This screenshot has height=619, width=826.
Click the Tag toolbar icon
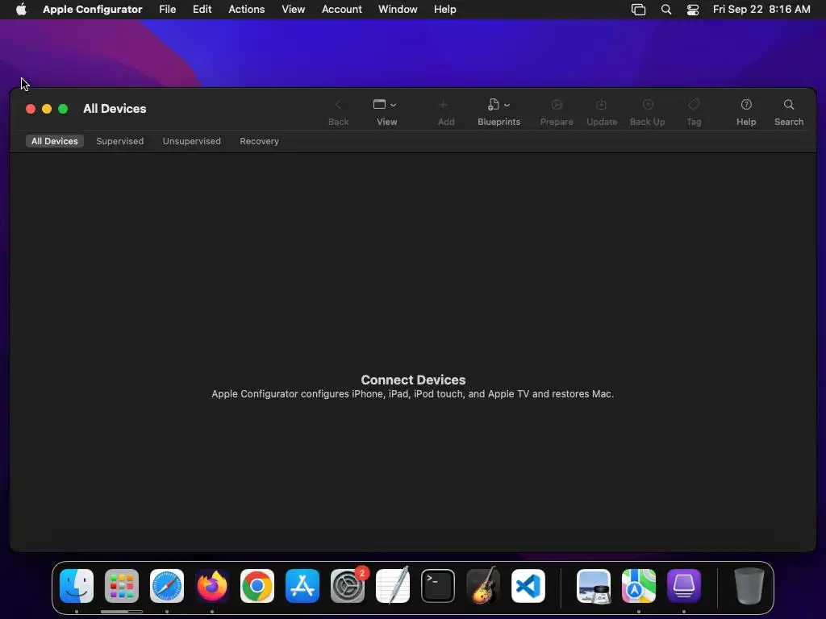(693, 105)
